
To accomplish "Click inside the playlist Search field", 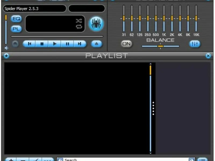I will click(126, 159).
